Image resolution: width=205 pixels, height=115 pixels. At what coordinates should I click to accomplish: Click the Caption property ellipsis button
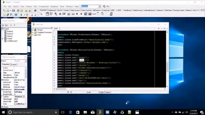click(23, 97)
